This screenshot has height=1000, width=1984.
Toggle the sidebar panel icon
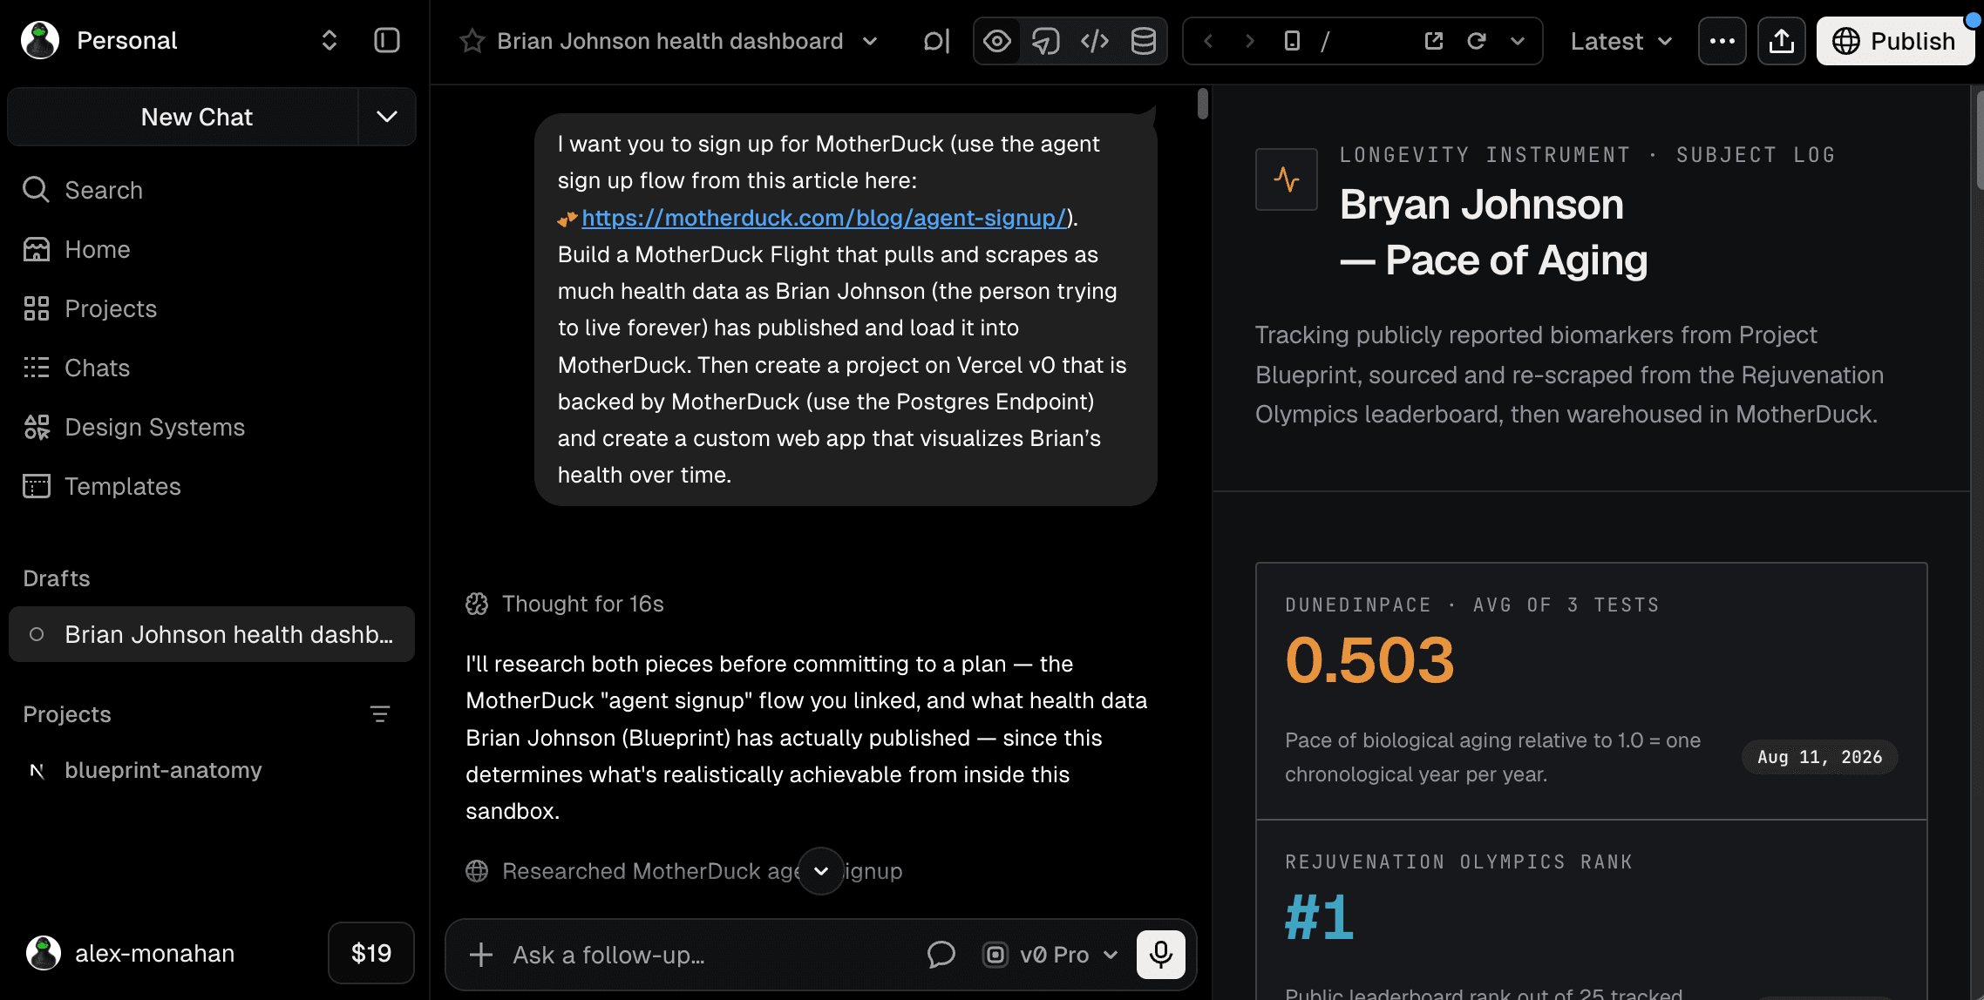pos(386,40)
